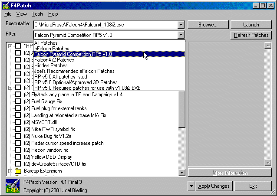Open the View menu
The width and height of the screenshot is (277, 196).
click(x=22, y=14)
